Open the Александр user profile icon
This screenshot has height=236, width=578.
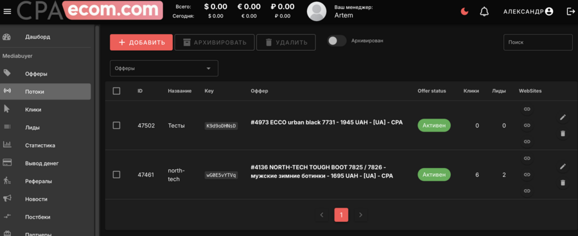point(549,12)
